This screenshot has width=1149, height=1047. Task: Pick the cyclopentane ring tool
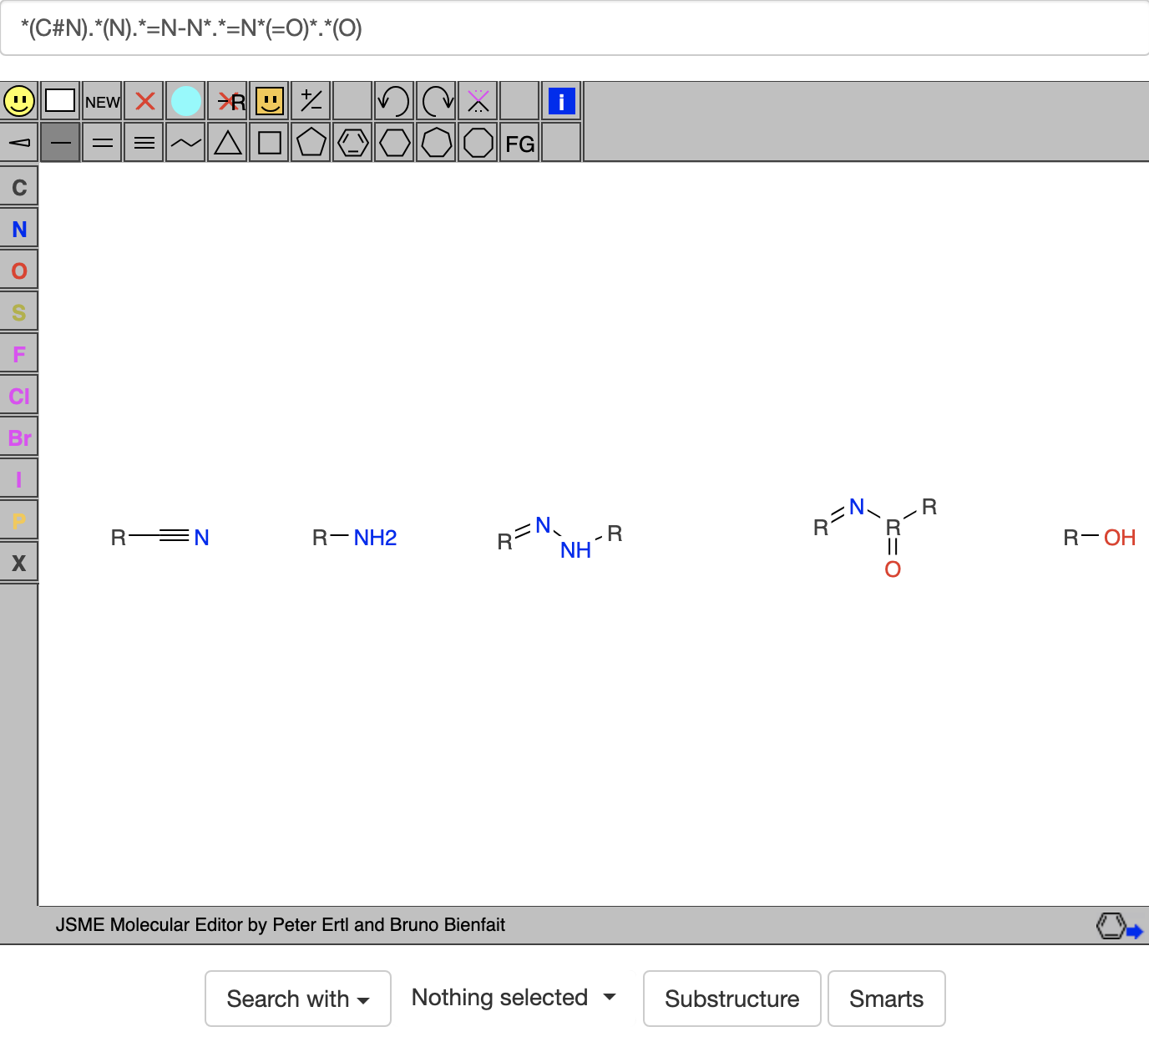(311, 144)
